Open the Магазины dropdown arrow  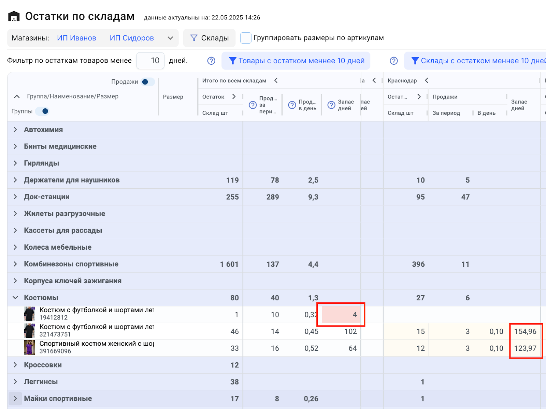(x=170, y=38)
